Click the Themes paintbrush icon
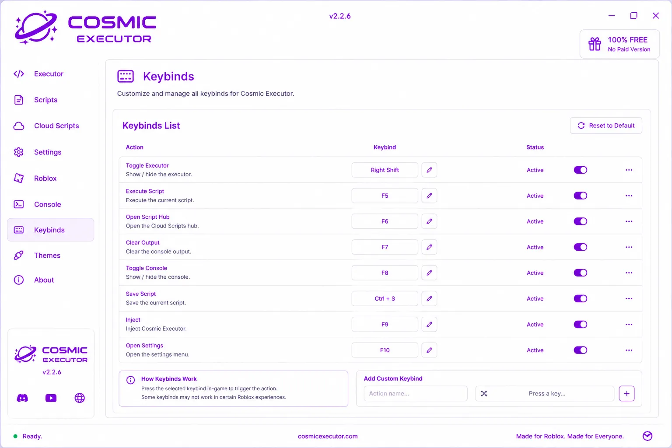672x448 pixels. pyautogui.click(x=19, y=255)
